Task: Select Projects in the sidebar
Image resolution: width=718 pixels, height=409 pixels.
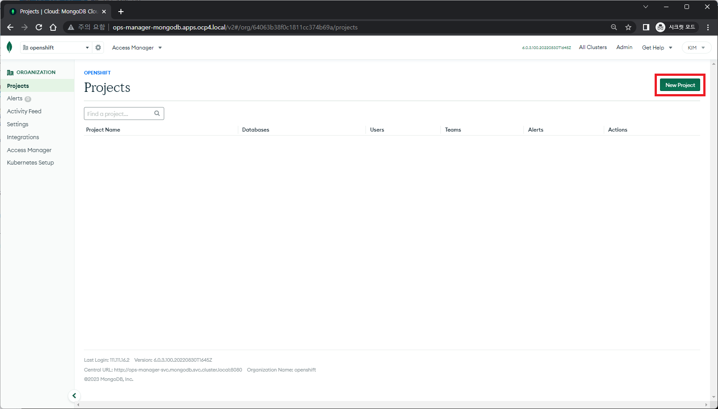Action: click(x=37, y=86)
